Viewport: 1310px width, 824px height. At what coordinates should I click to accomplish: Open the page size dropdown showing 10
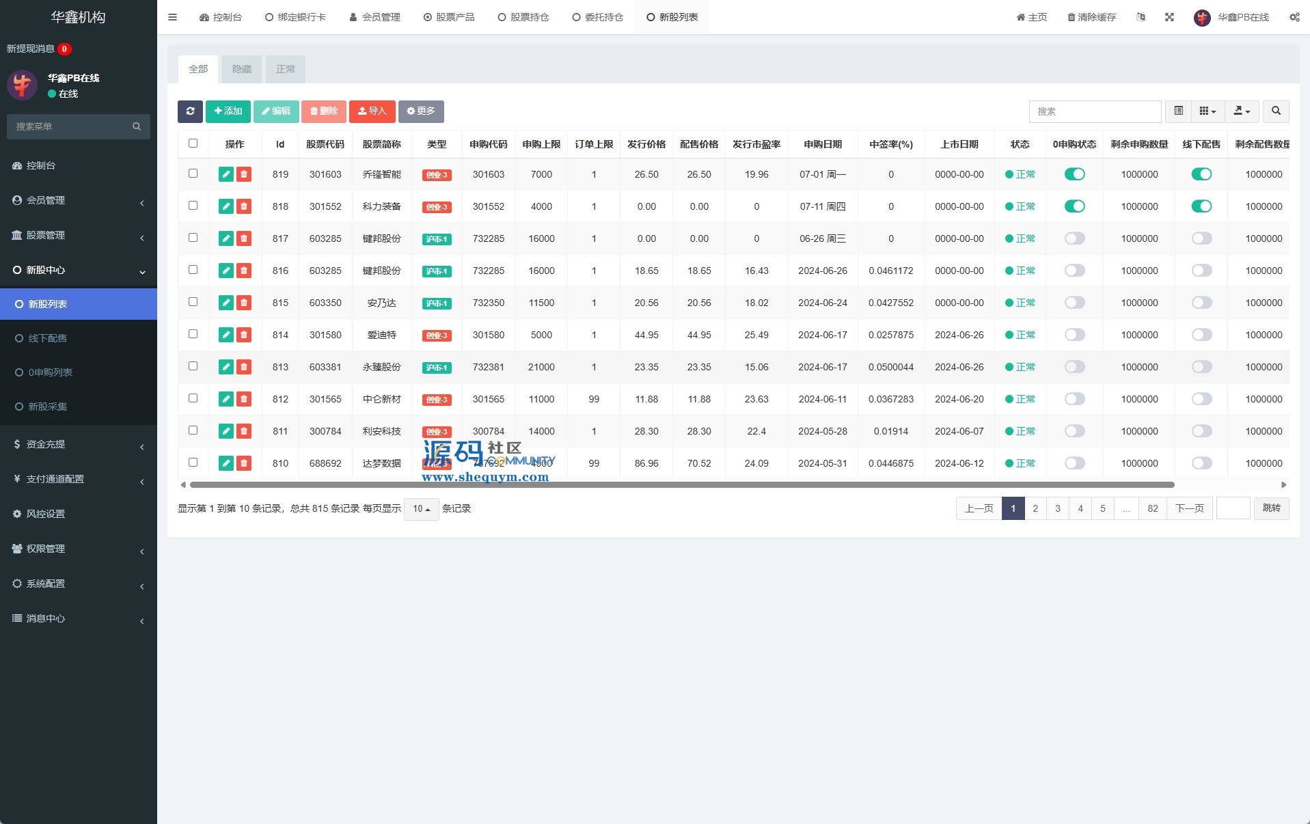[x=421, y=509]
